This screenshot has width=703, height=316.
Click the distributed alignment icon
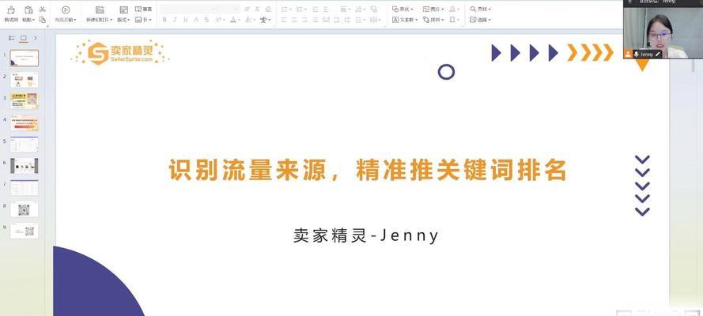(x=326, y=20)
